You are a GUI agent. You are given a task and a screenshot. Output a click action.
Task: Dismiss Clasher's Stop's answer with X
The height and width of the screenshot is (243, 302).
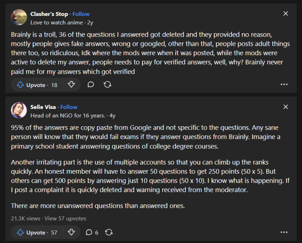(x=286, y=14)
